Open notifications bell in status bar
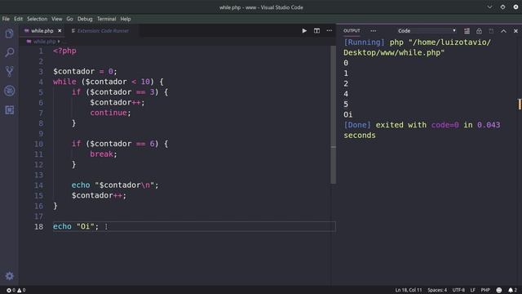The height and width of the screenshot is (294, 522). pyautogui.click(x=512, y=290)
